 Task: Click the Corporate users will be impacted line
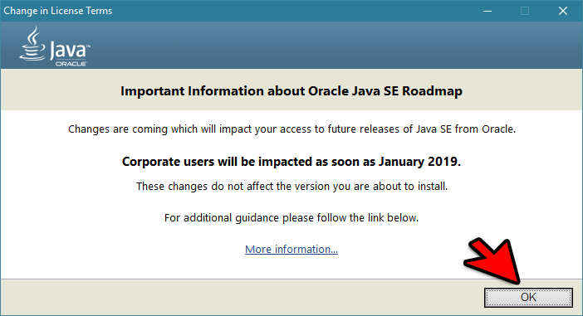click(291, 162)
